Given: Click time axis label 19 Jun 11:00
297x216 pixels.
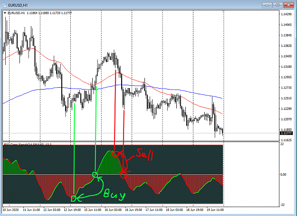Looking at the screenshot, I should coord(215,210).
